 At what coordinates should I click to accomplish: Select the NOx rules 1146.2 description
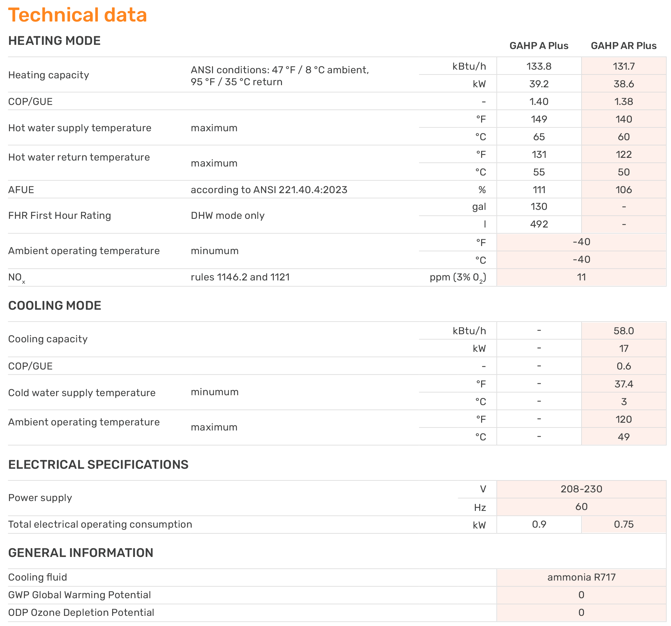tap(240, 277)
